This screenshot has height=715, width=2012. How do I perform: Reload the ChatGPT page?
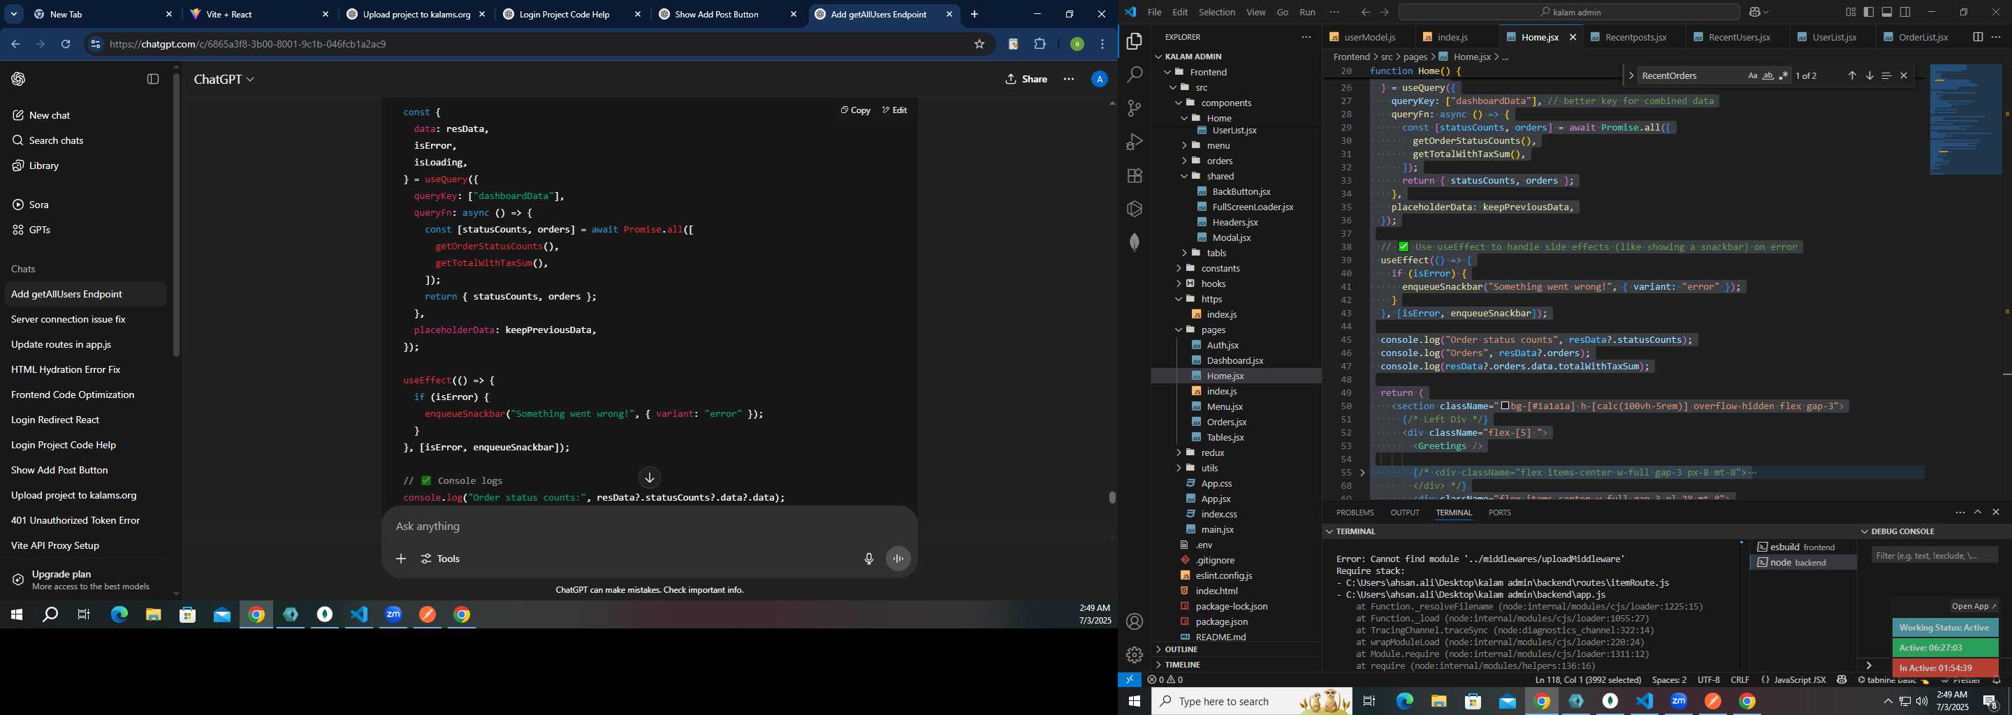(66, 45)
